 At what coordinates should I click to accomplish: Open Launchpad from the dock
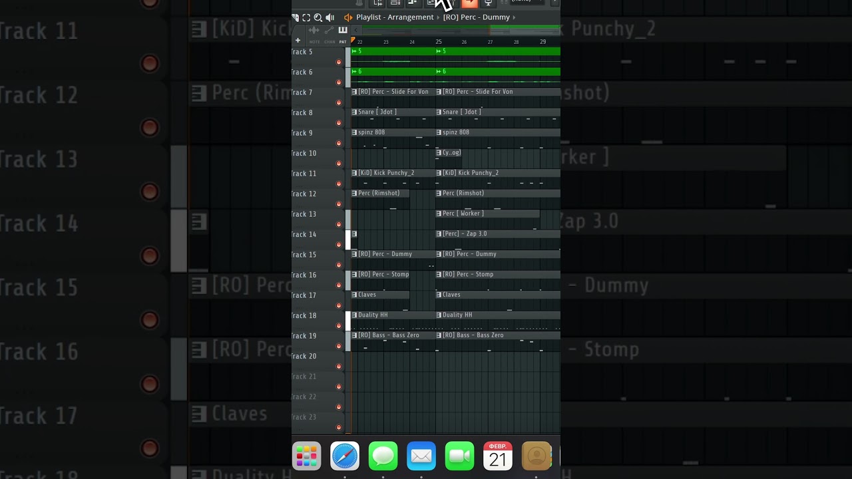pyautogui.click(x=307, y=456)
